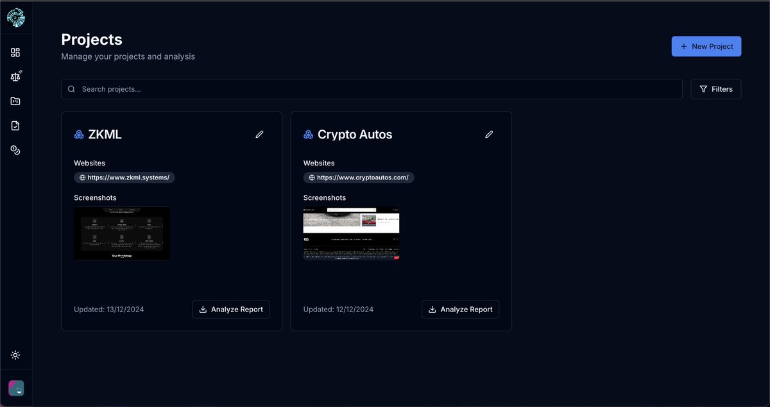Click the Updated: 12/12/2024 text
The height and width of the screenshot is (407, 770).
338,310
